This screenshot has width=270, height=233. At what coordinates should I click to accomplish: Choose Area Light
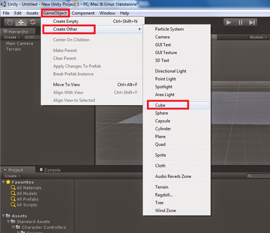click(x=177, y=95)
